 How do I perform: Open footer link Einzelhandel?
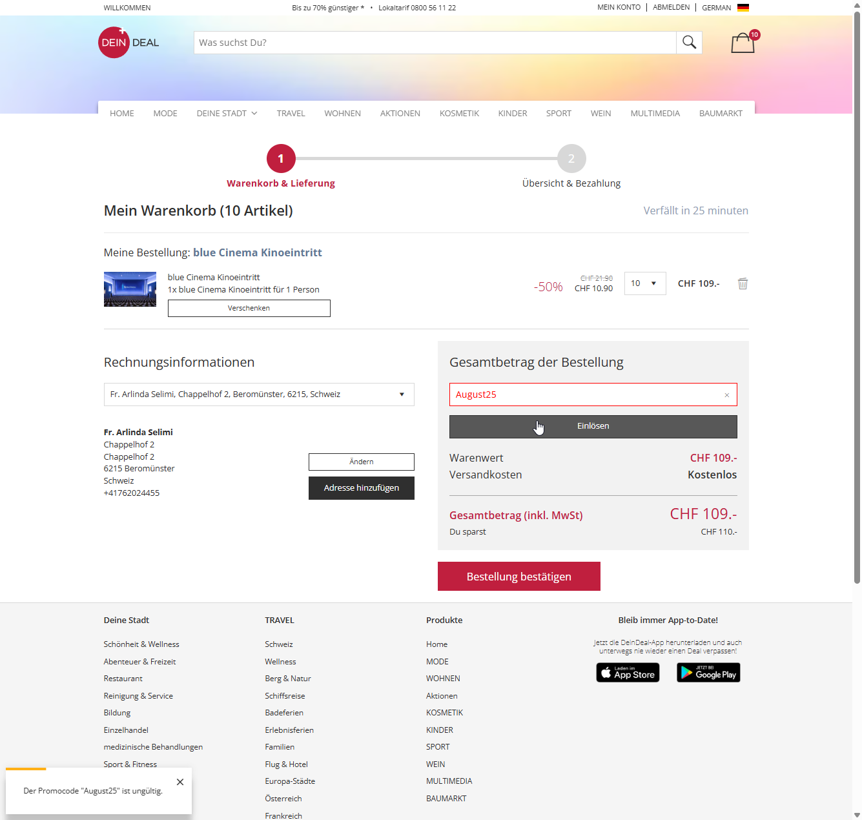coord(126,730)
